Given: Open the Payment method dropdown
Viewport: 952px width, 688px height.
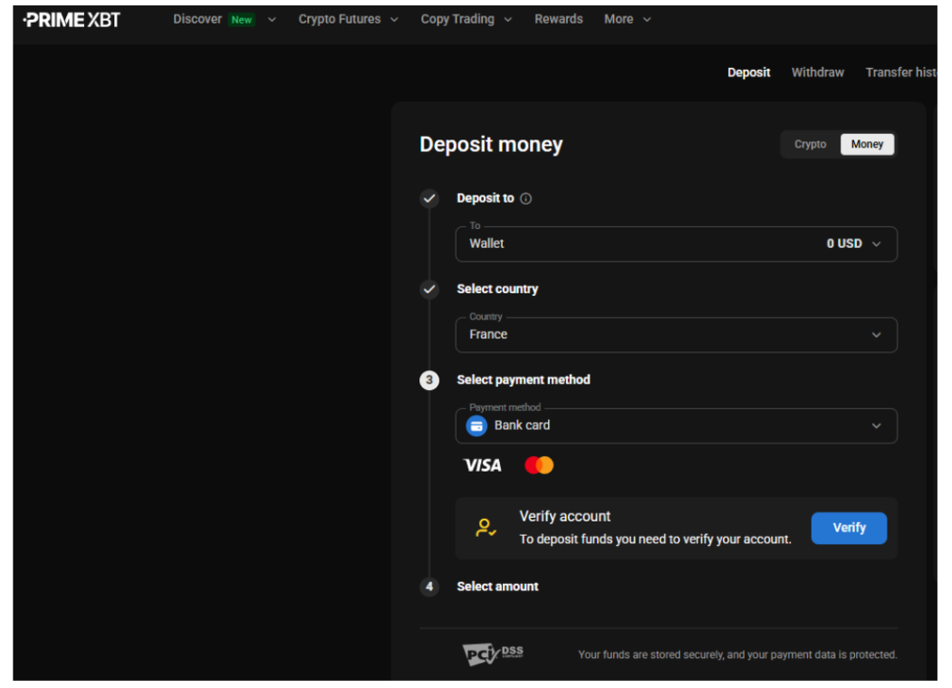Looking at the screenshot, I should point(677,425).
